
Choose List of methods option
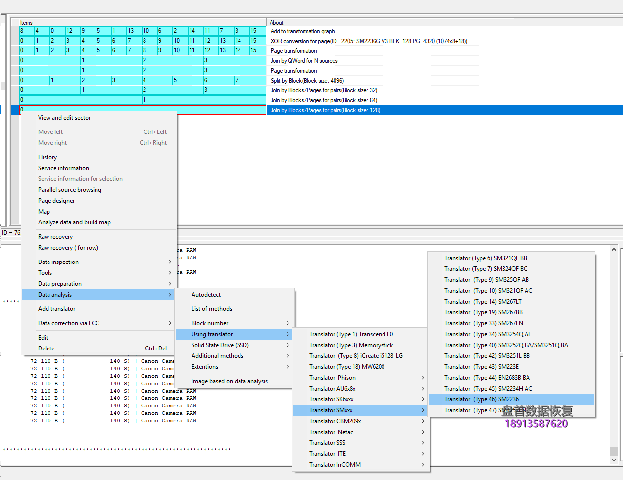click(x=212, y=309)
